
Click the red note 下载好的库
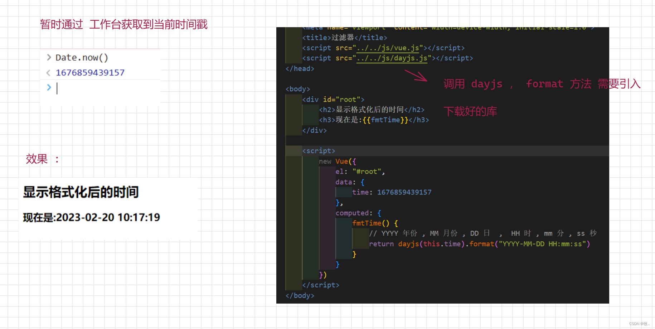click(x=470, y=111)
